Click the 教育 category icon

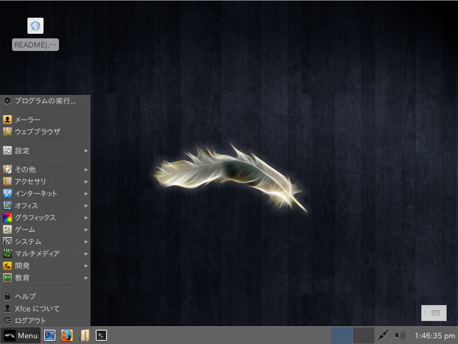point(7,278)
